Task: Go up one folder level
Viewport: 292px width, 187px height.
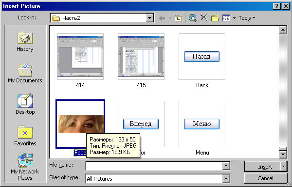Action: coord(178,18)
